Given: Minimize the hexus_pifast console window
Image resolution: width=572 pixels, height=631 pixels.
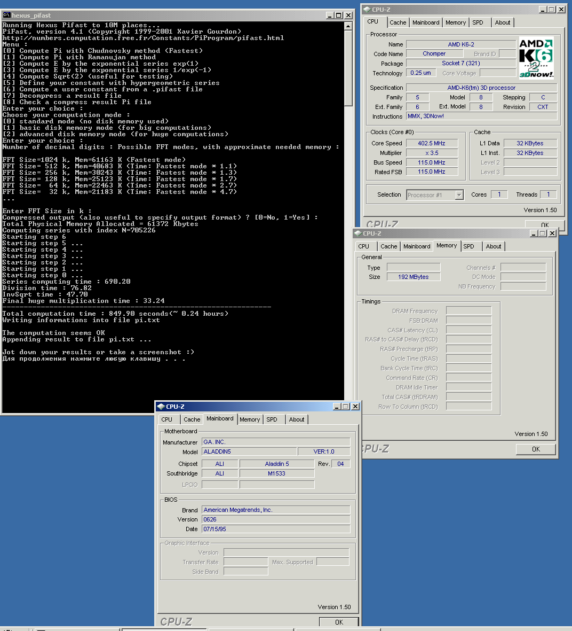Looking at the screenshot, I should point(330,15).
